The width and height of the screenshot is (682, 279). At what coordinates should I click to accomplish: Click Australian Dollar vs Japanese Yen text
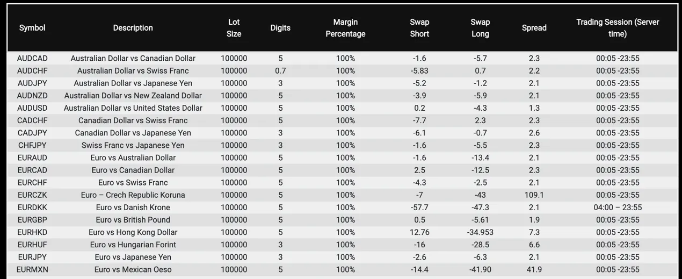coord(133,83)
